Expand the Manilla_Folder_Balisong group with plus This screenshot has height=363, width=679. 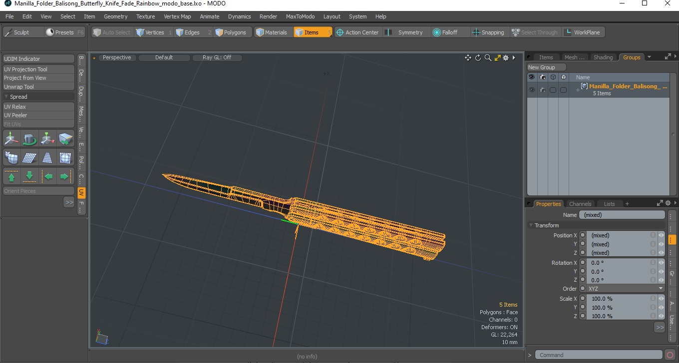click(x=578, y=90)
